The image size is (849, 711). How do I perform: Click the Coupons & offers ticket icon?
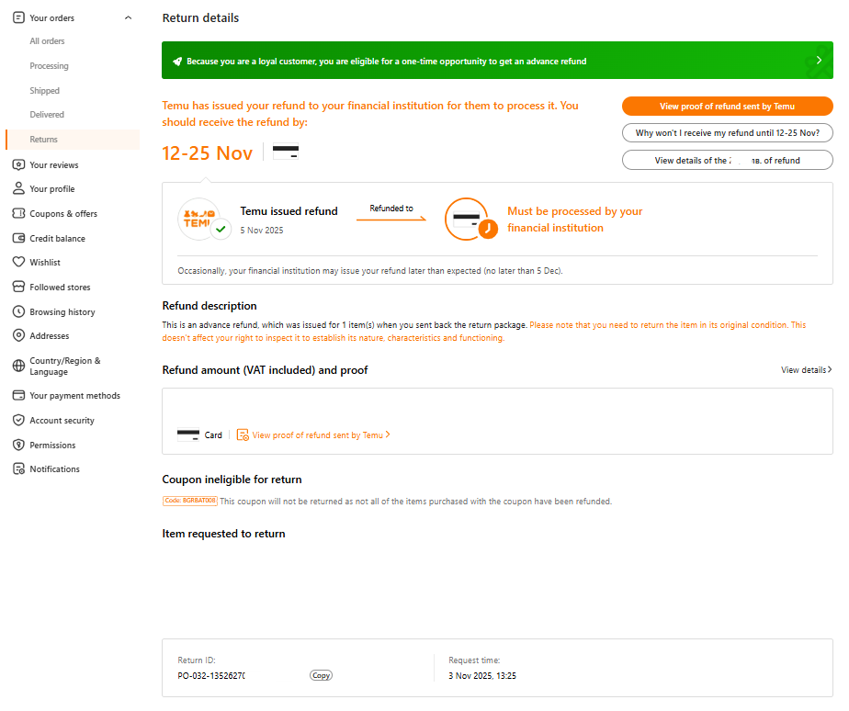pyautogui.click(x=18, y=214)
